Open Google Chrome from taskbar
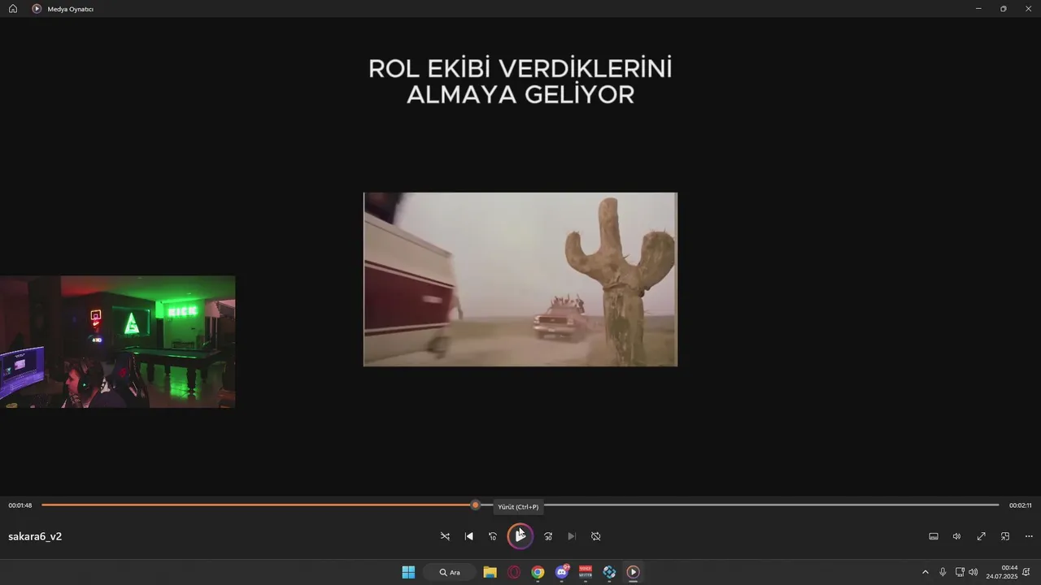This screenshot has width=1041, height=585. pyautogui.click(x=538, y=572)
